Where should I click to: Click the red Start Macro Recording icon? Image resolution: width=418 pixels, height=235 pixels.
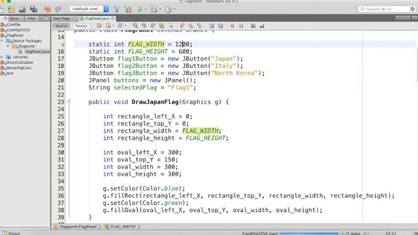(233, 26)
